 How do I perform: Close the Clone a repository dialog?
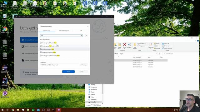[x=88, y=26]
